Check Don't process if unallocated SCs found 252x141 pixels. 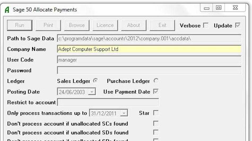pyautogui.click(x=156, y=123)
